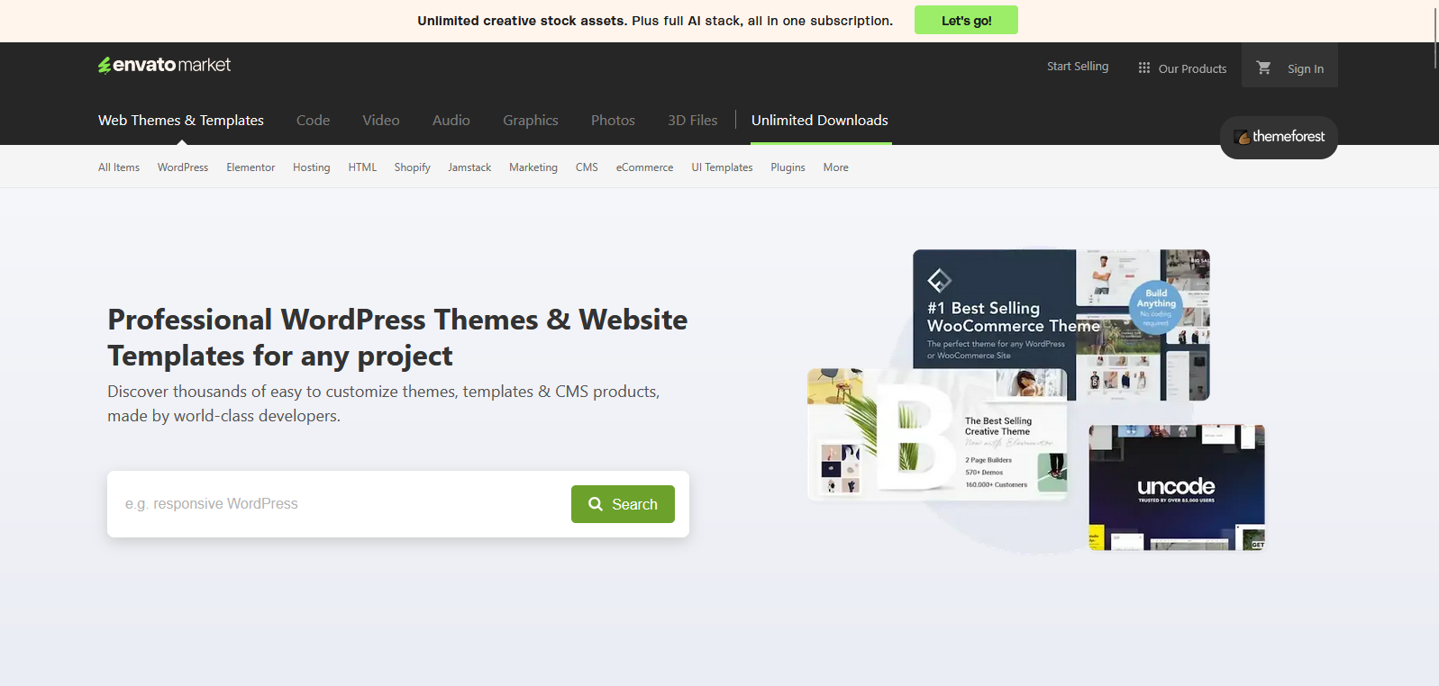Click the Our Products grid icon
This screenshot has height=686, width=1439.
1144,68
